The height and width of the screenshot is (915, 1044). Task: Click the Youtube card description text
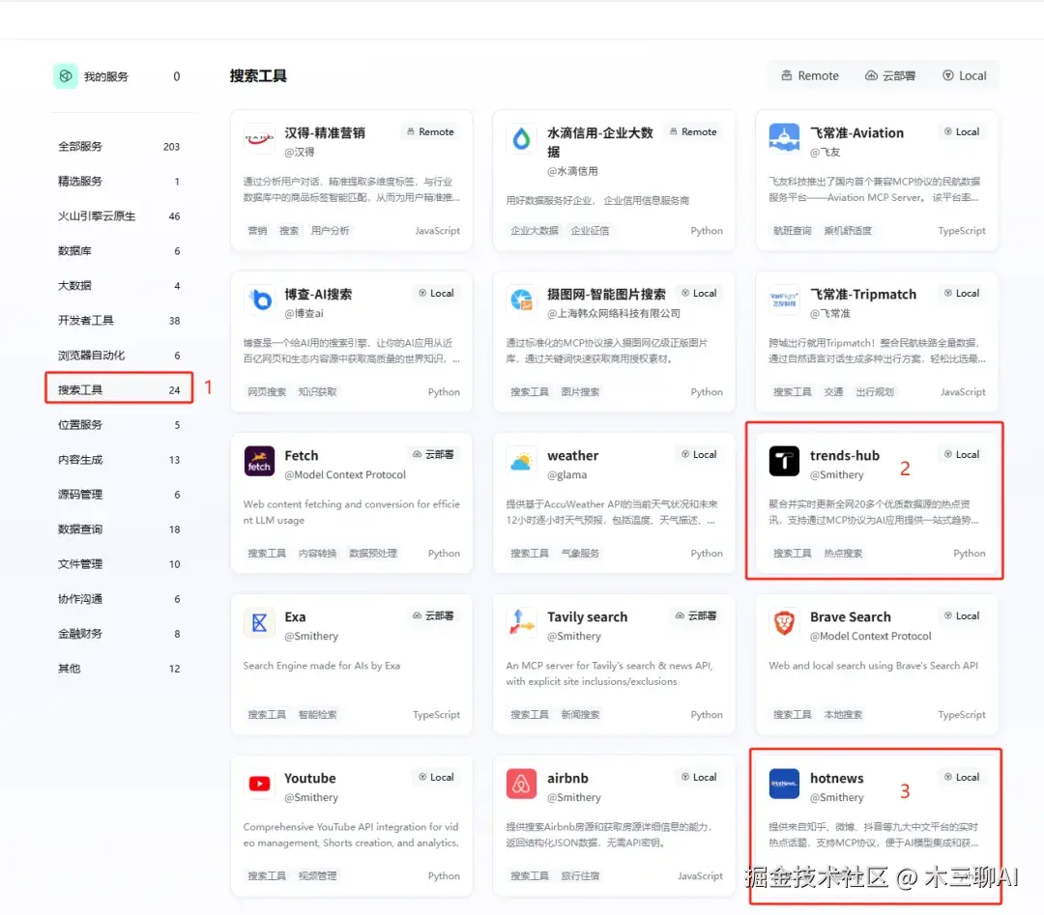(351, 835)
